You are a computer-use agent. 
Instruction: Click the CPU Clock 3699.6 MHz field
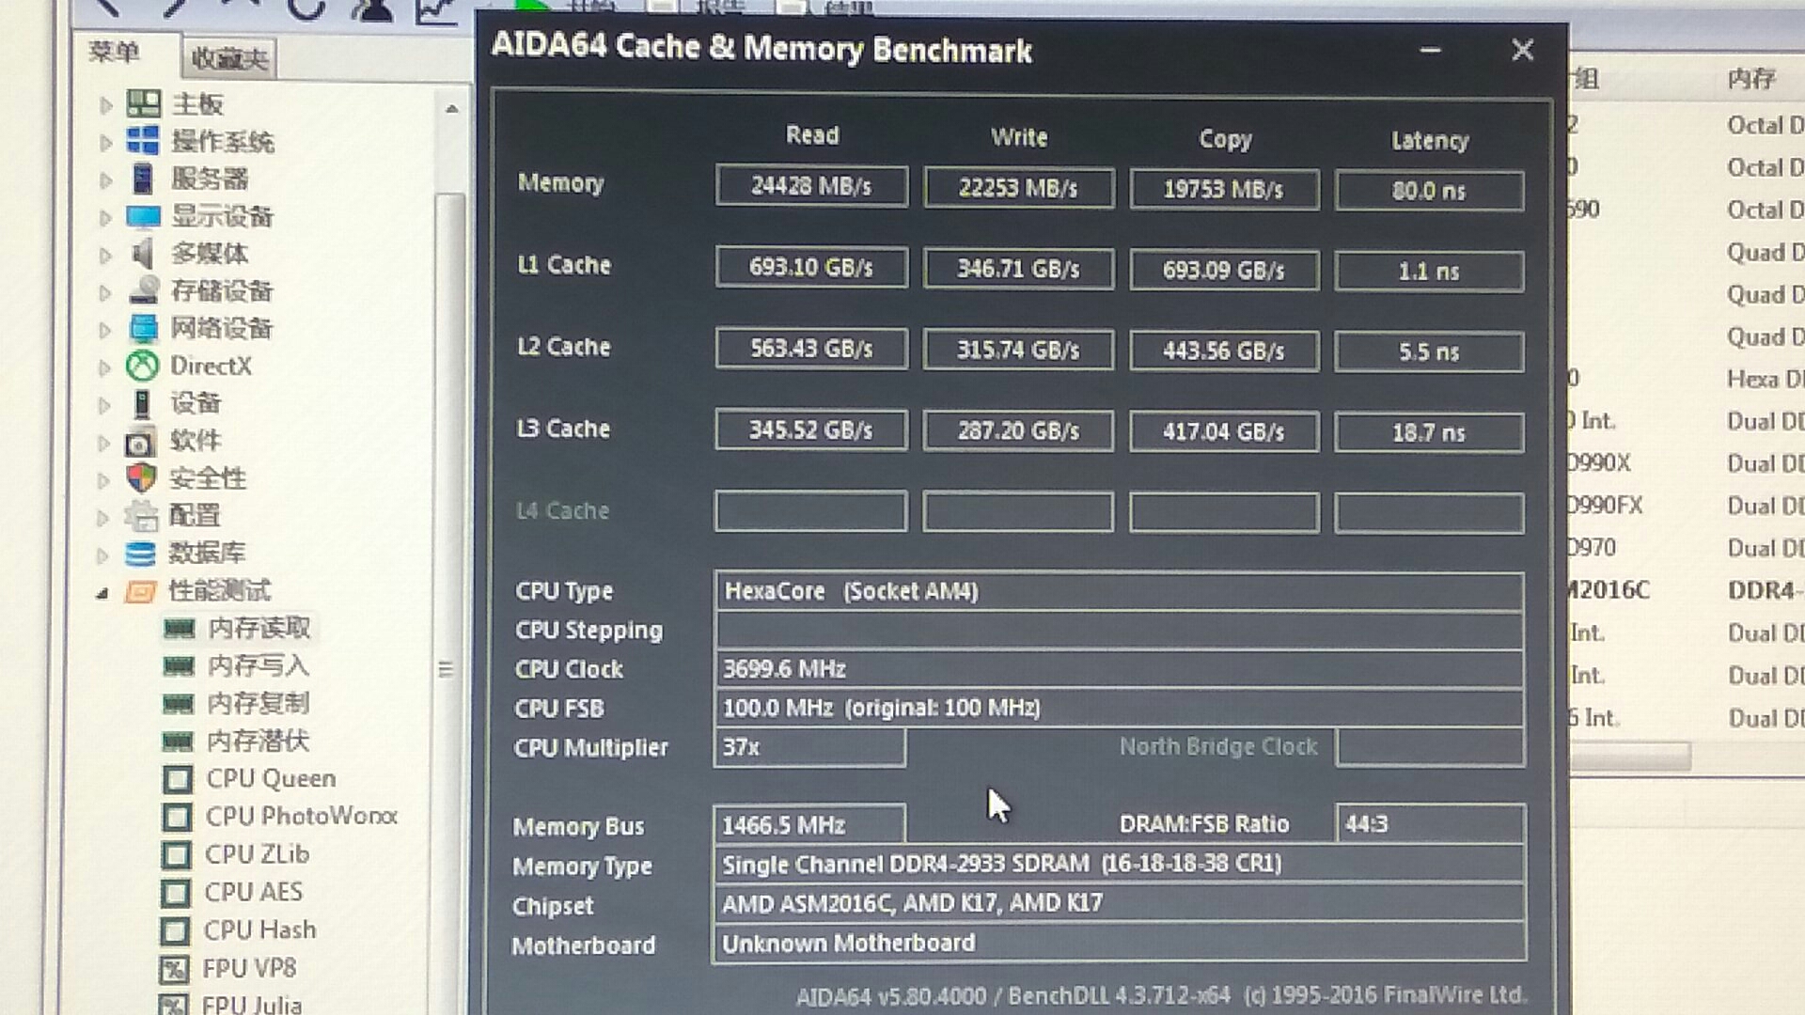pos(1119,668)
